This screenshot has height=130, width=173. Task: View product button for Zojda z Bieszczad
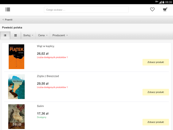(156, 92)
